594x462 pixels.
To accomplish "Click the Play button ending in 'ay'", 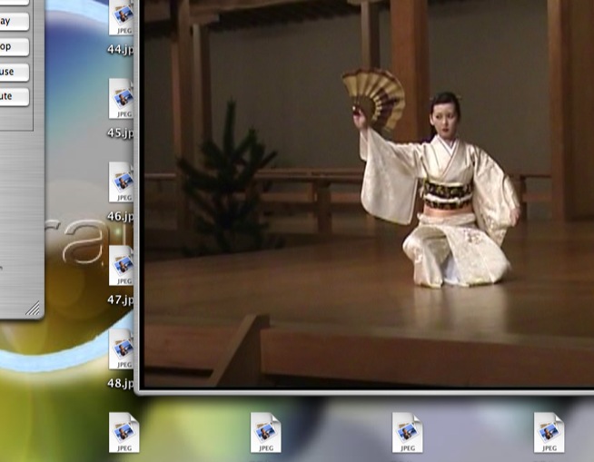I will click(x=14, y=22).
